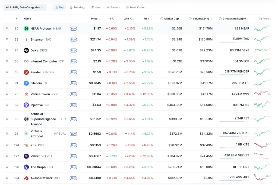
Task: Click the Buy button for Velvet
Action: tap(73, 156)
